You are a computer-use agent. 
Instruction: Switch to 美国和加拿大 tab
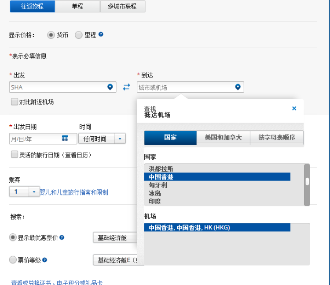(223, 138)
